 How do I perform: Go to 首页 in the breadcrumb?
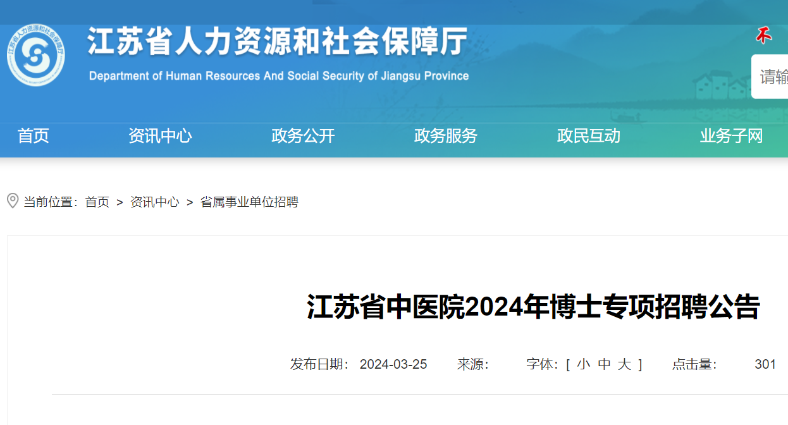pyautogui.click(x=97, y=202)
